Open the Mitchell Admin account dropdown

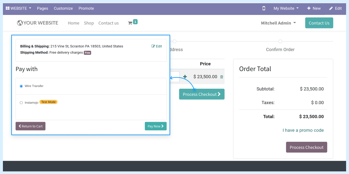pyautogui.click(x=278, y=22)
